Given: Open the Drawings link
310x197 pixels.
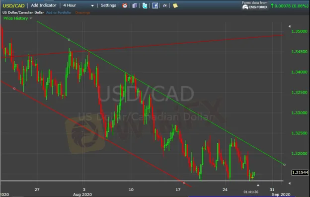Looking at the screenshot, I should point(82,12).
